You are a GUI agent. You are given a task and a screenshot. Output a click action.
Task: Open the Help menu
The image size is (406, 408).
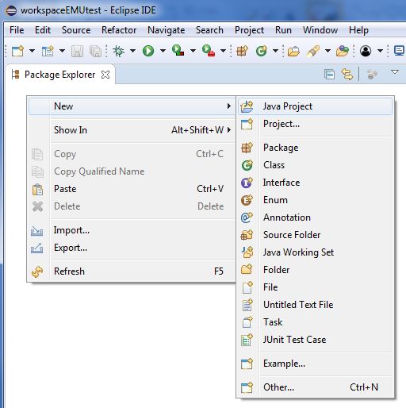[x=358, y=30]
